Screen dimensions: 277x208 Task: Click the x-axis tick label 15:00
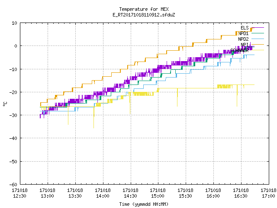pos(158,196)
